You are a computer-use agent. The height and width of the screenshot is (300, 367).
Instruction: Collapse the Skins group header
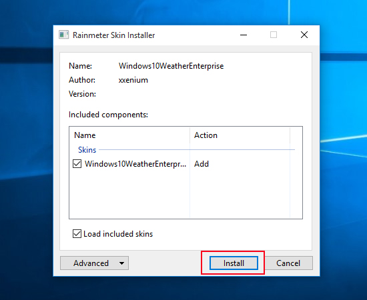[x=87, y=149]
